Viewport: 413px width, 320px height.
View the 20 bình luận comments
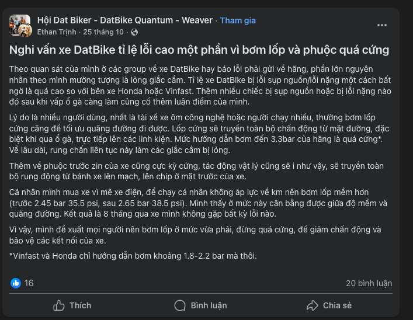coord(369,283)
